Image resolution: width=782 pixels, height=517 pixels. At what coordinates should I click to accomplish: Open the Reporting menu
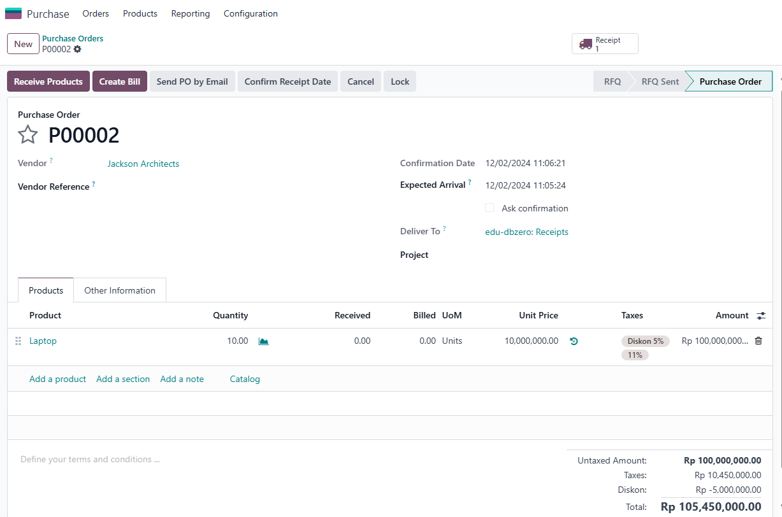pyautogui.click(x=191, y=13)
